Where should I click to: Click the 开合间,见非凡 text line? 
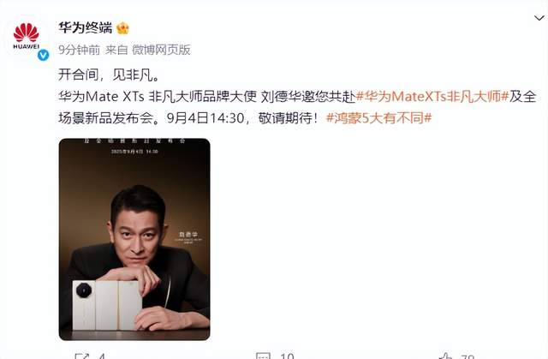109,75
